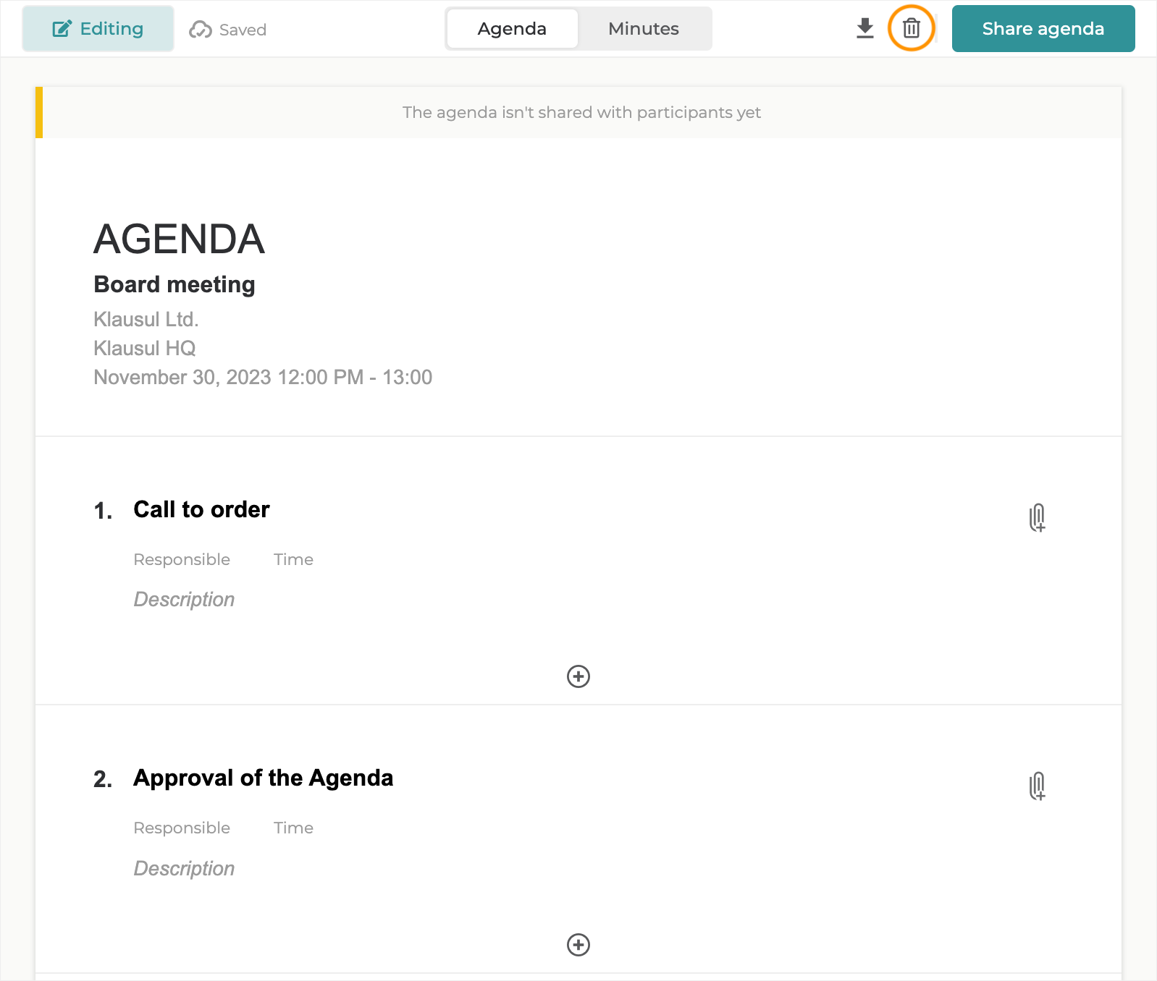Attach file to Call to order item

click(1037, 517)
